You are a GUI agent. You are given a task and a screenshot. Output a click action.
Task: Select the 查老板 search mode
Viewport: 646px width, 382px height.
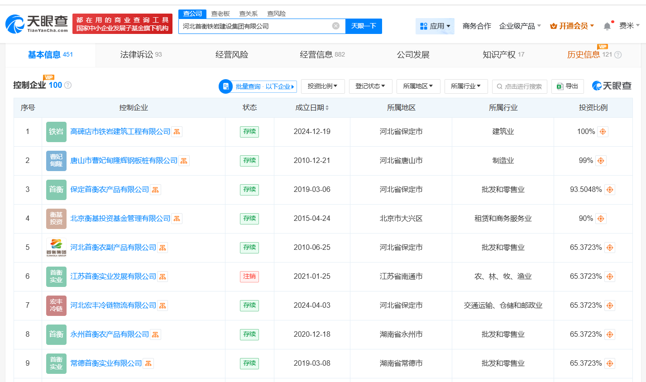pos(220,14)
